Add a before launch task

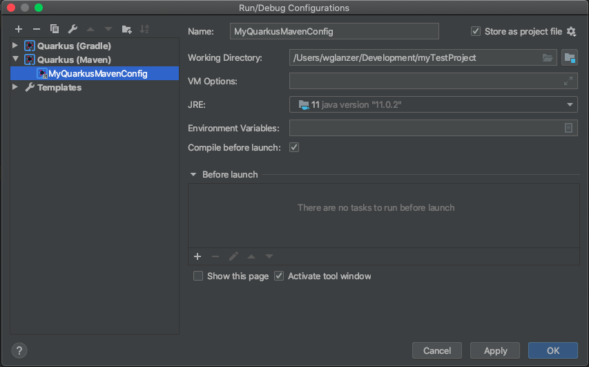pos(197,256)
